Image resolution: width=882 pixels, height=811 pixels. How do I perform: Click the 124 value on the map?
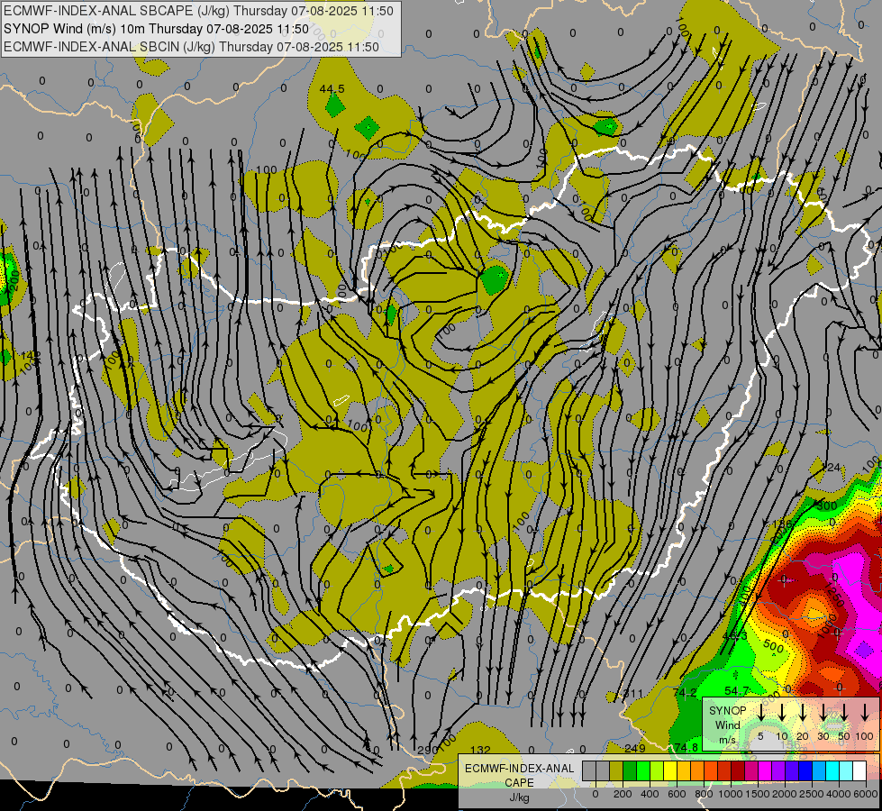pos(832,468)
